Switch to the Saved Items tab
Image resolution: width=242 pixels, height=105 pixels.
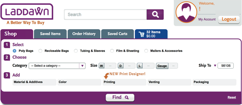pyautogui.click(x=50, y=34)
